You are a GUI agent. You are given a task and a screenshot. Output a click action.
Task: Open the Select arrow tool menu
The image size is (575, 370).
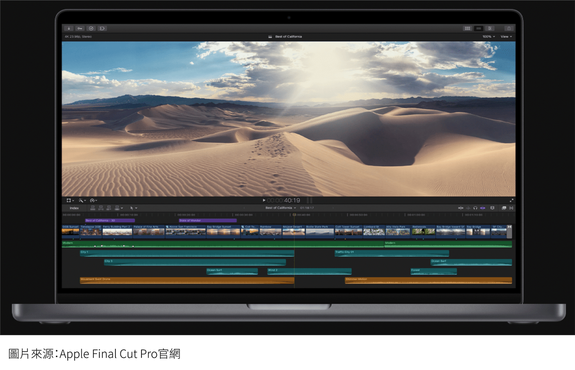(x=133, y=208)
